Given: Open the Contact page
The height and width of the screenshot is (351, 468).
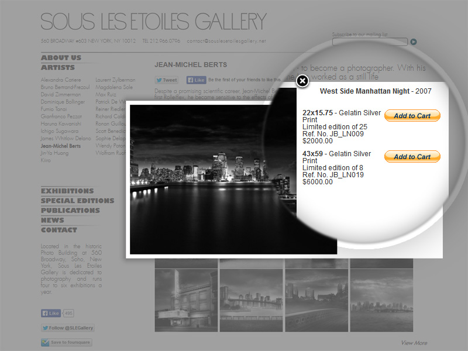Looking at the screenshot, I should 59,230.
